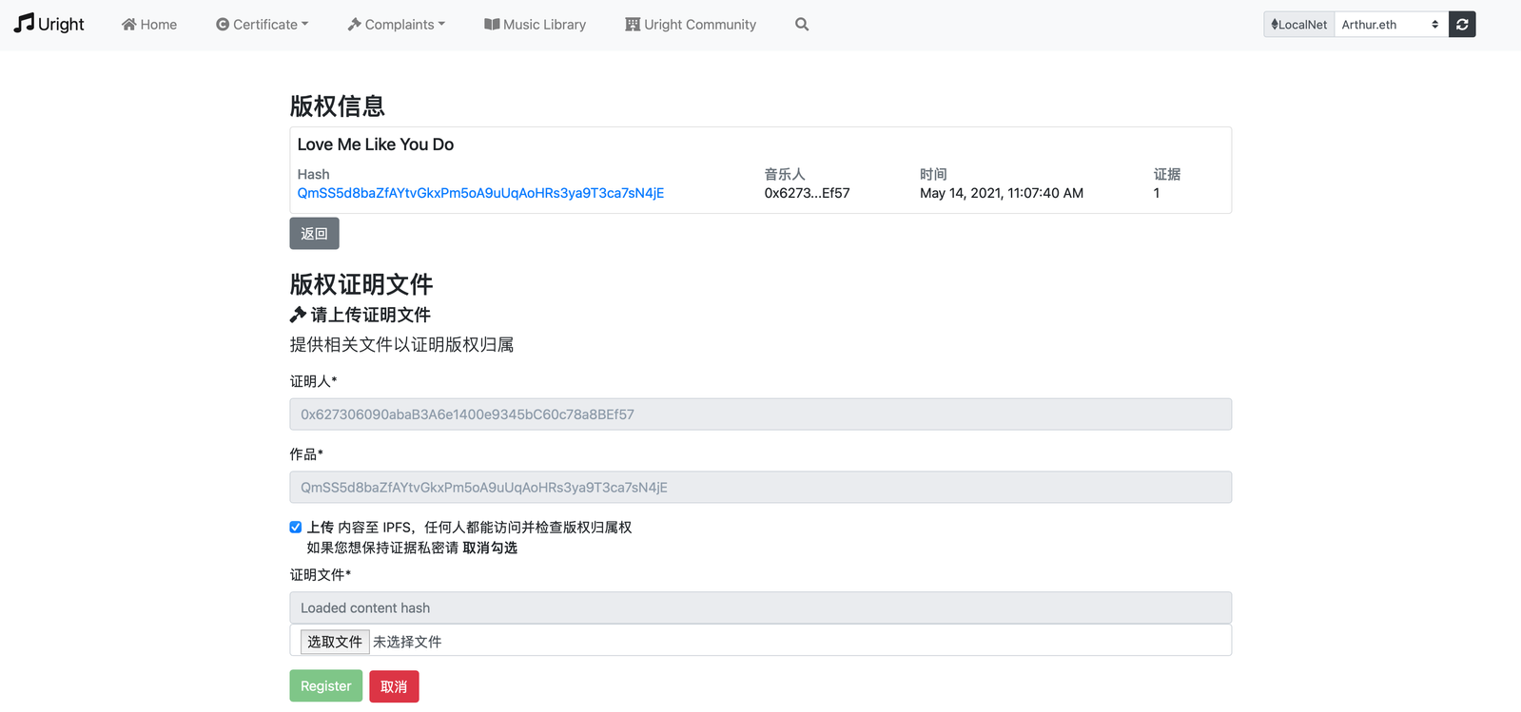Go to Uright Community
1521x712 pixels.
coord(691,25)
